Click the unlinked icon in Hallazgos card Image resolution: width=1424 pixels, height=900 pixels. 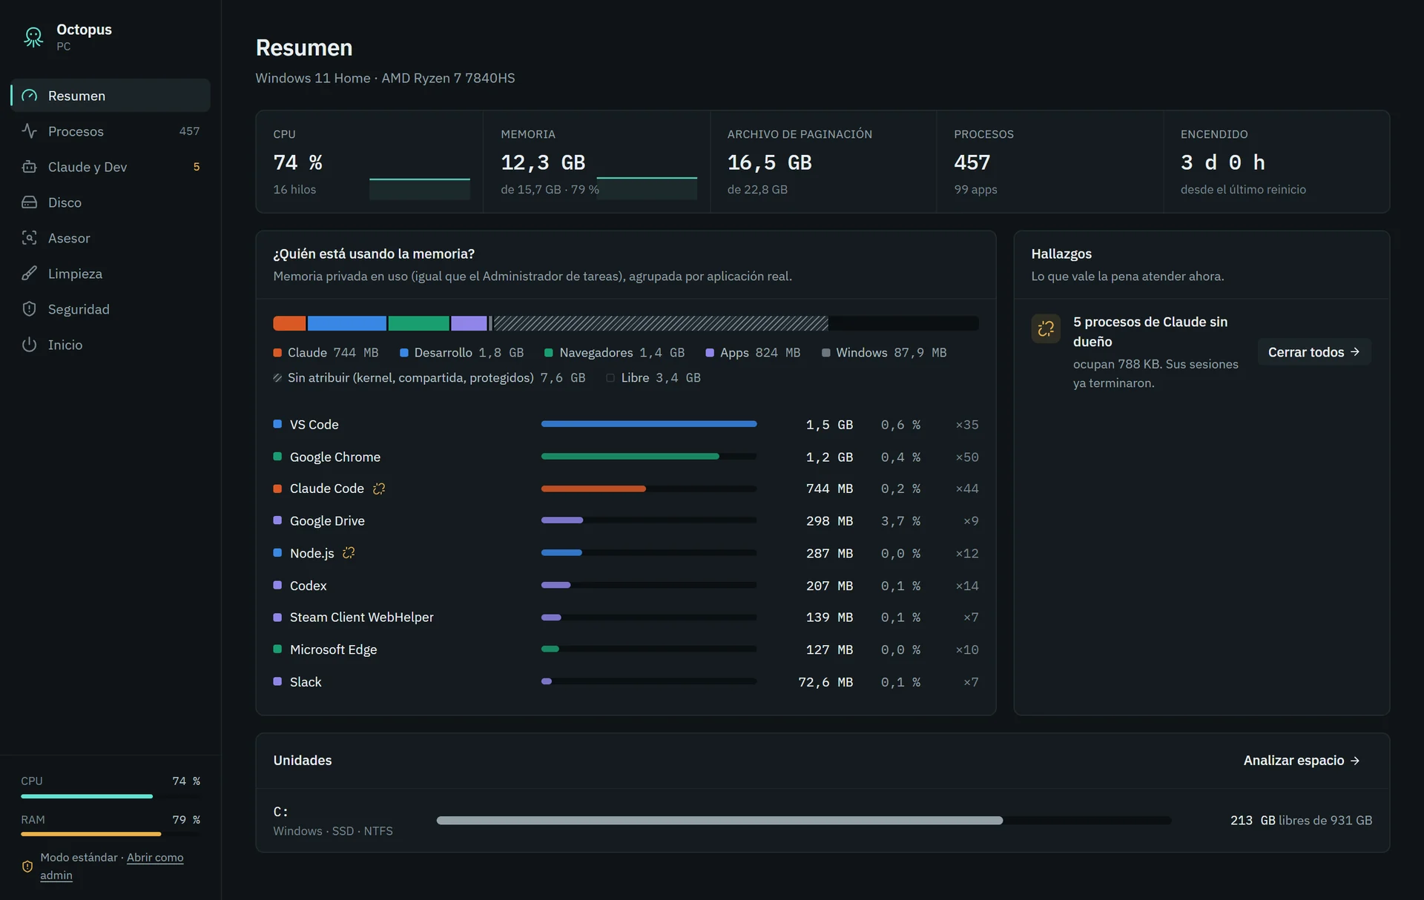click(1046, 328)
